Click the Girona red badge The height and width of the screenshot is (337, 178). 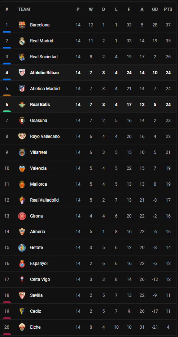(x=22, y=216)
